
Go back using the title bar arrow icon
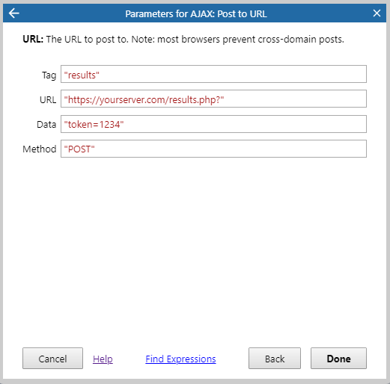tap(13, 13)
